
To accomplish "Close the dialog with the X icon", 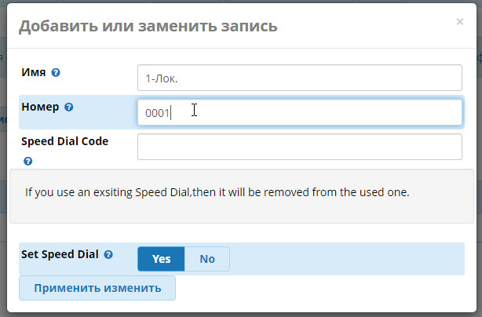I will pos(460,23).
